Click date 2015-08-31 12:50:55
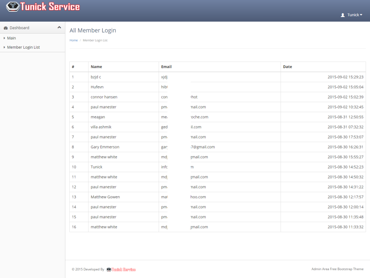Screen dimensions: 370x278 345,117
